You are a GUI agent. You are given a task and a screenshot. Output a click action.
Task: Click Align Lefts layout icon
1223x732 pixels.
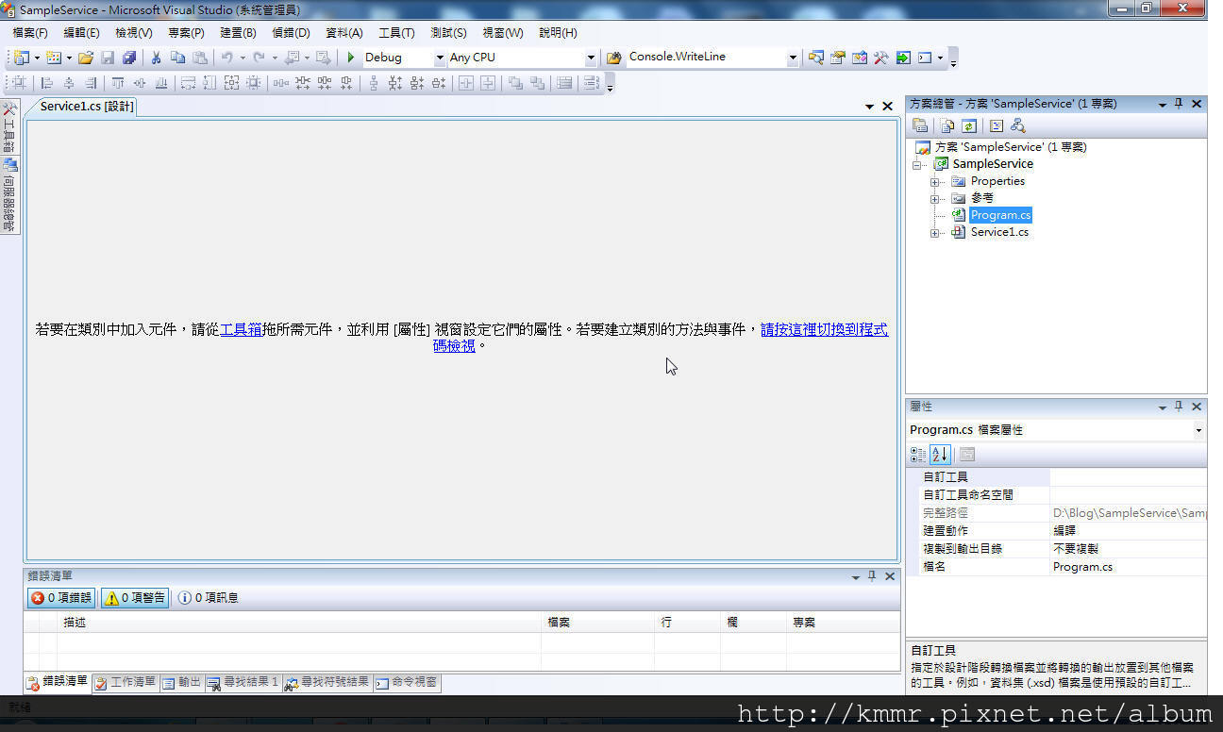click(x=46, y=83)
